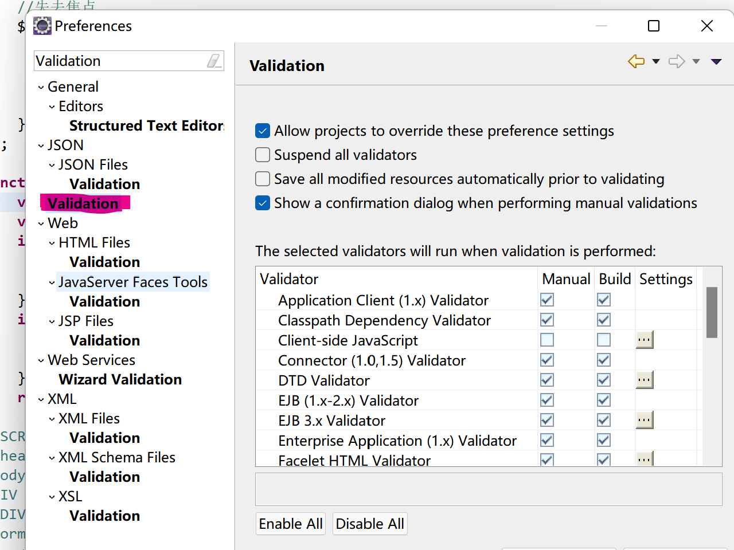The width and height of the screenshot is (734, 550).
Task: Click the Enable All button
Action: coord(291,524)
